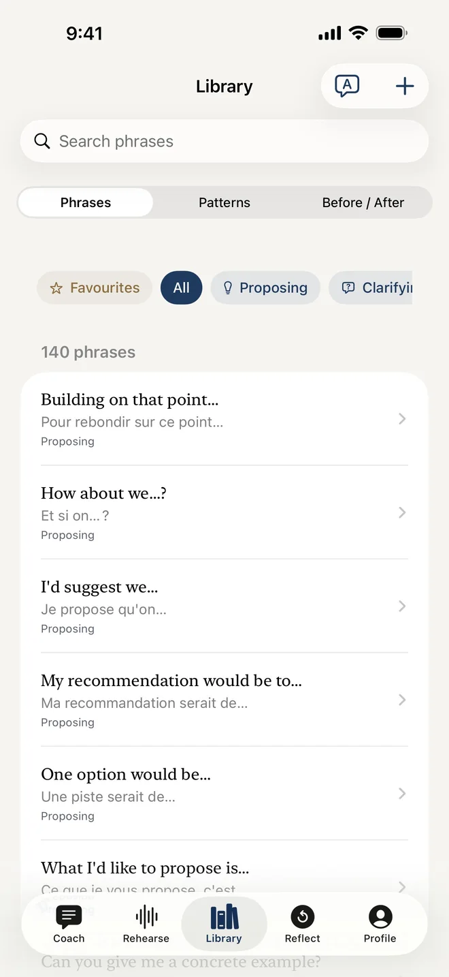Image resolution: width=449 pixels, height=977 pixels.
Task: Expand "How about we...?" chevron
Action: click(402, 512)
